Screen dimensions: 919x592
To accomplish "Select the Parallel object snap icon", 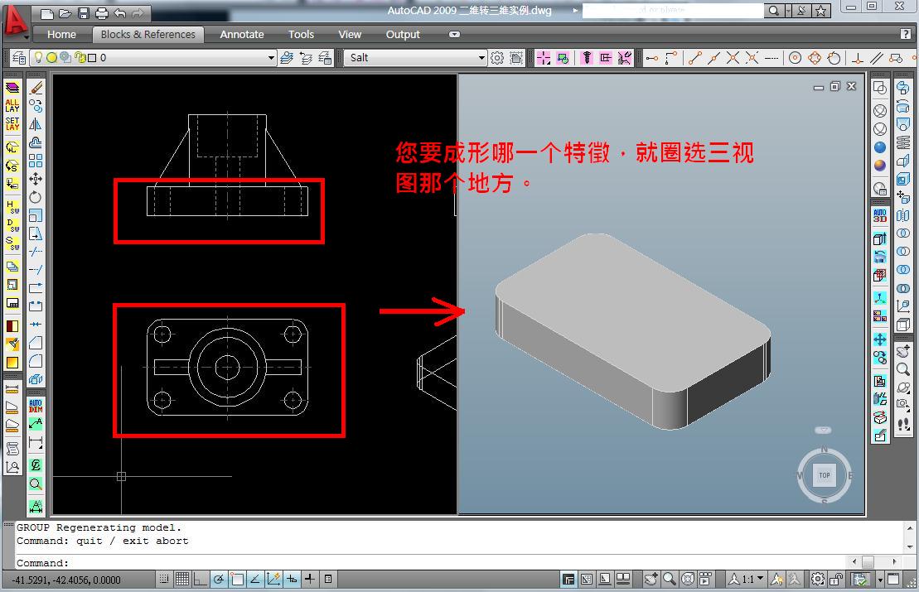I will pos(877,57).
